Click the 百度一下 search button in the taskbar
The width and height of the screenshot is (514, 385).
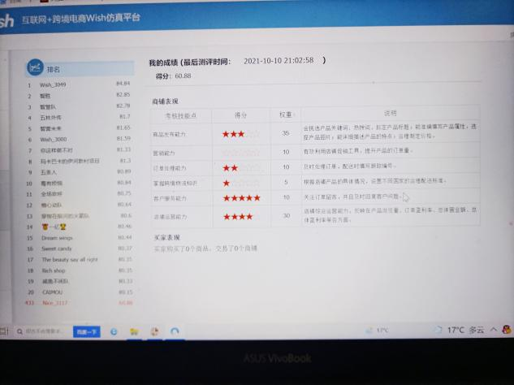coord(86,332)
